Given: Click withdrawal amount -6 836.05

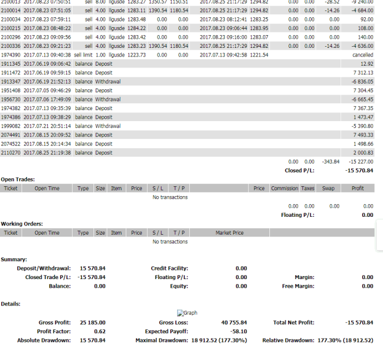Looking at the screenshot, I should pyautogui.click(x=362, y=81).
